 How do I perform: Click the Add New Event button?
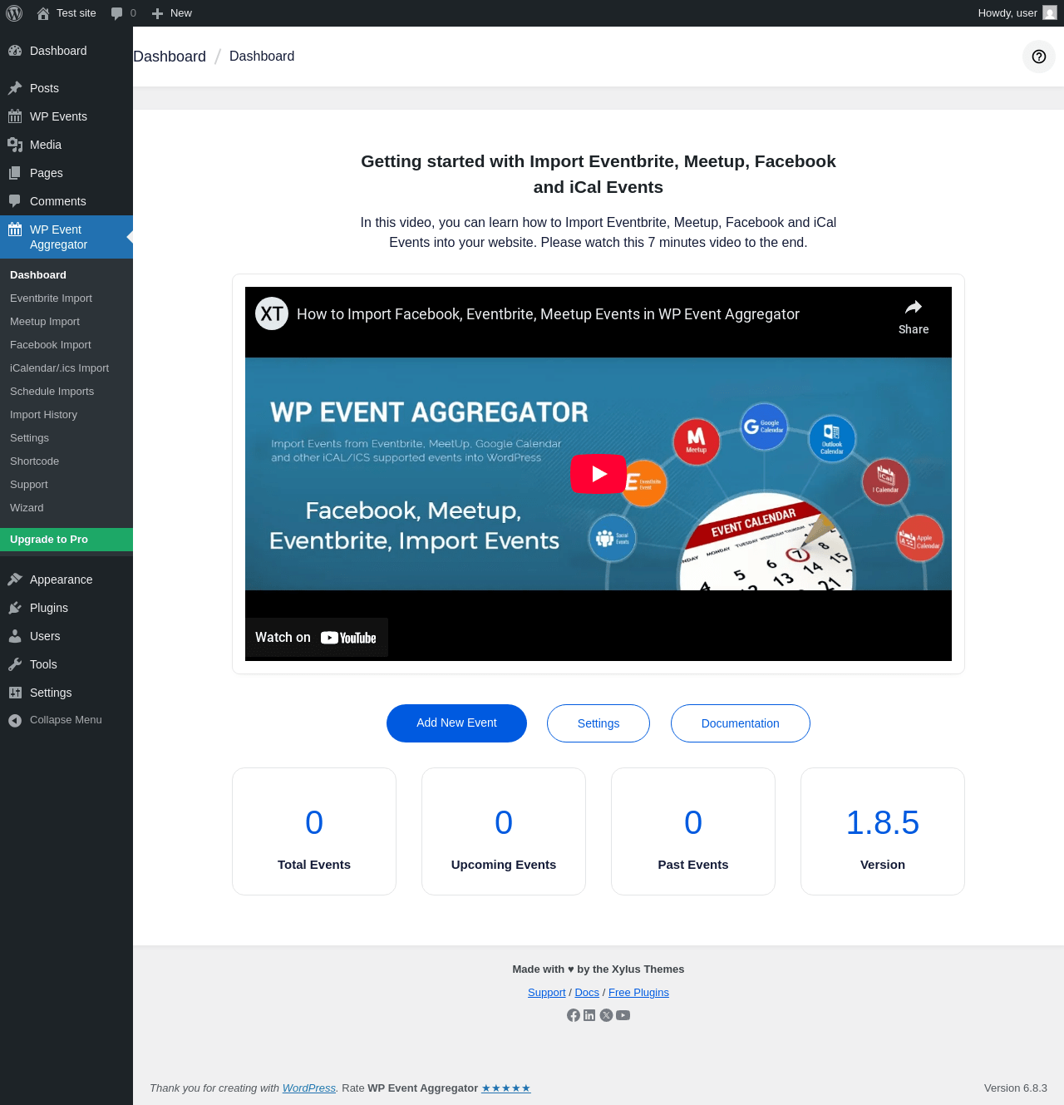[x=456, y=723]
